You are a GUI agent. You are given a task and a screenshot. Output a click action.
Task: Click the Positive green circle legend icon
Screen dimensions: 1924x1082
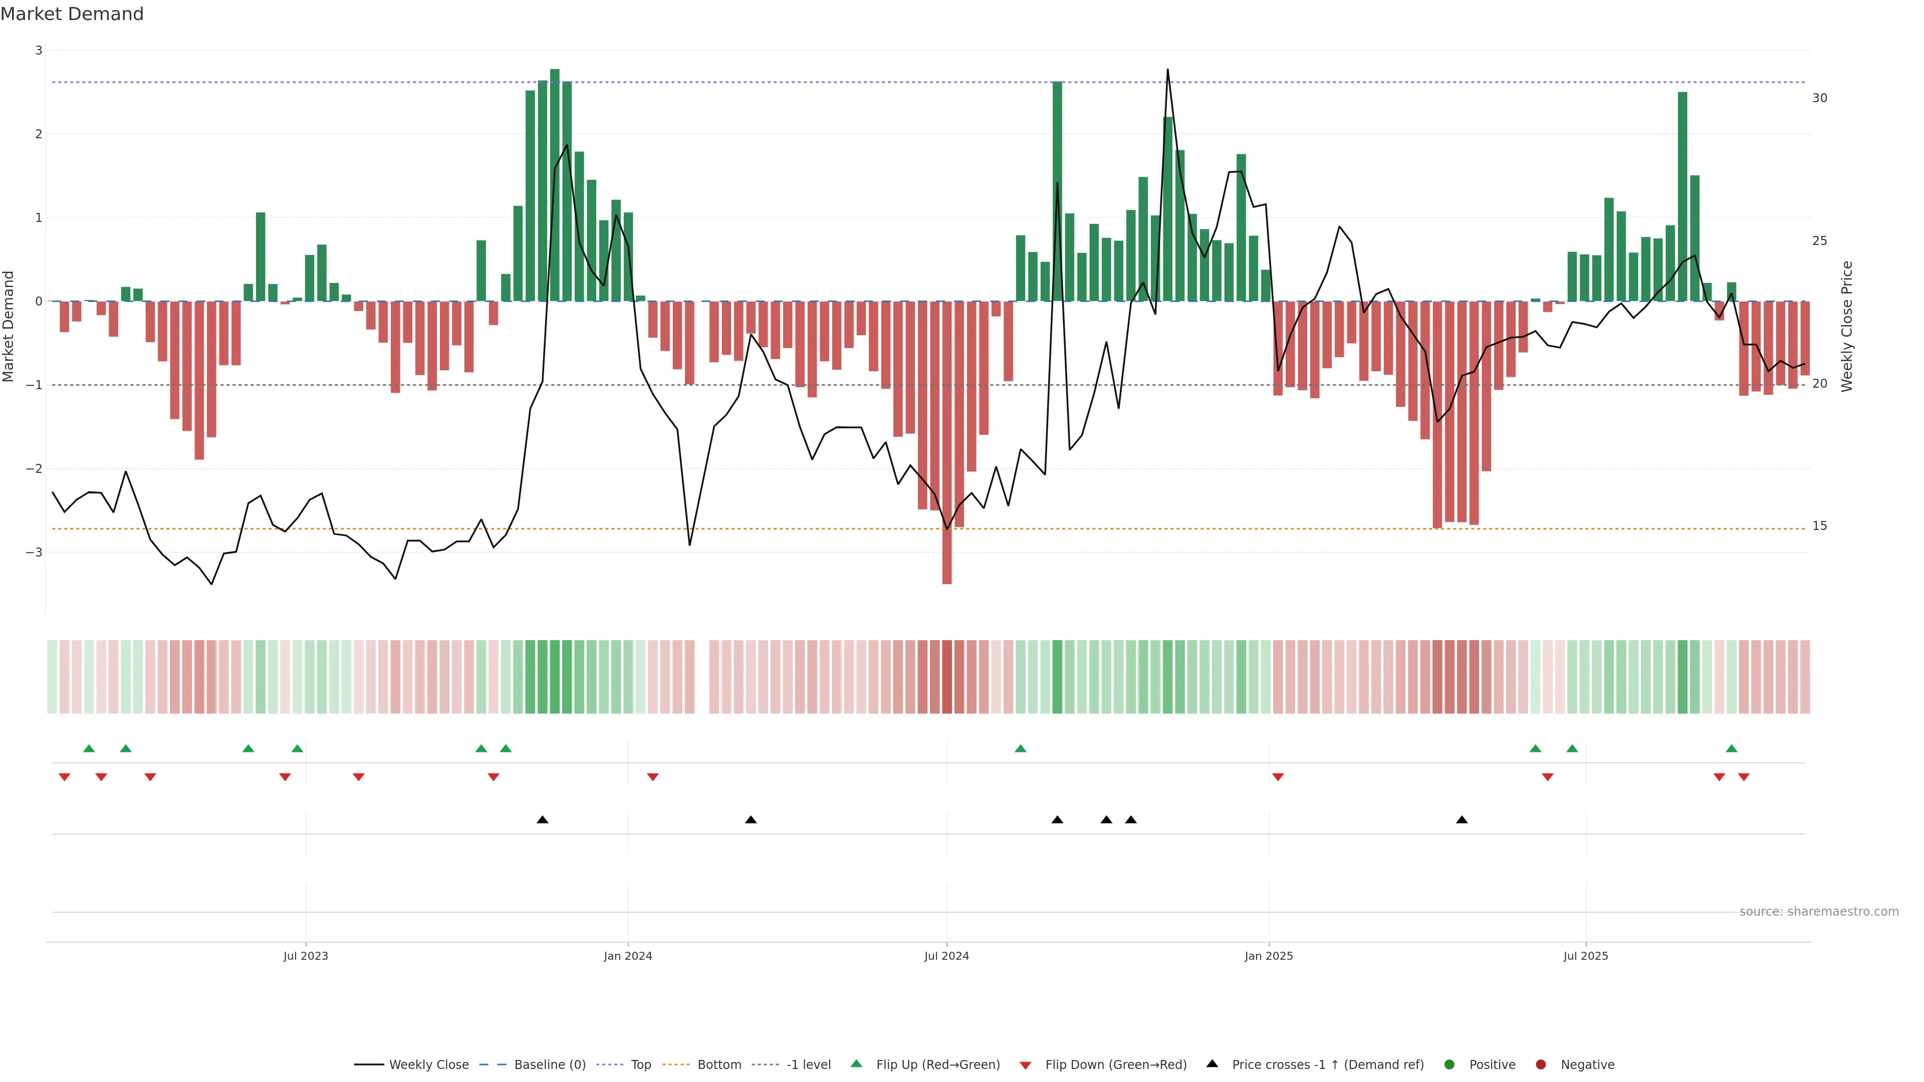pyautogui.click(x=1450, y=1065)
